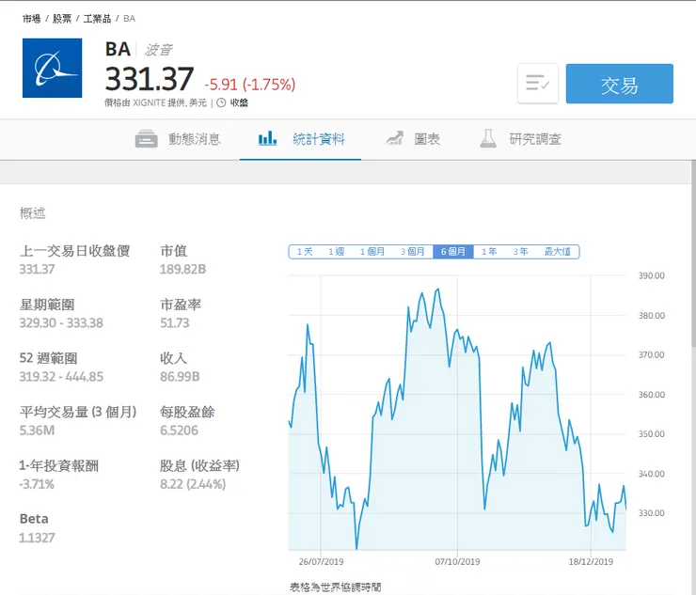Click the 表格為世界協調時間 note below chart
Image resolution: width=696 pixels, height=595 pixels.
point(335,587)
